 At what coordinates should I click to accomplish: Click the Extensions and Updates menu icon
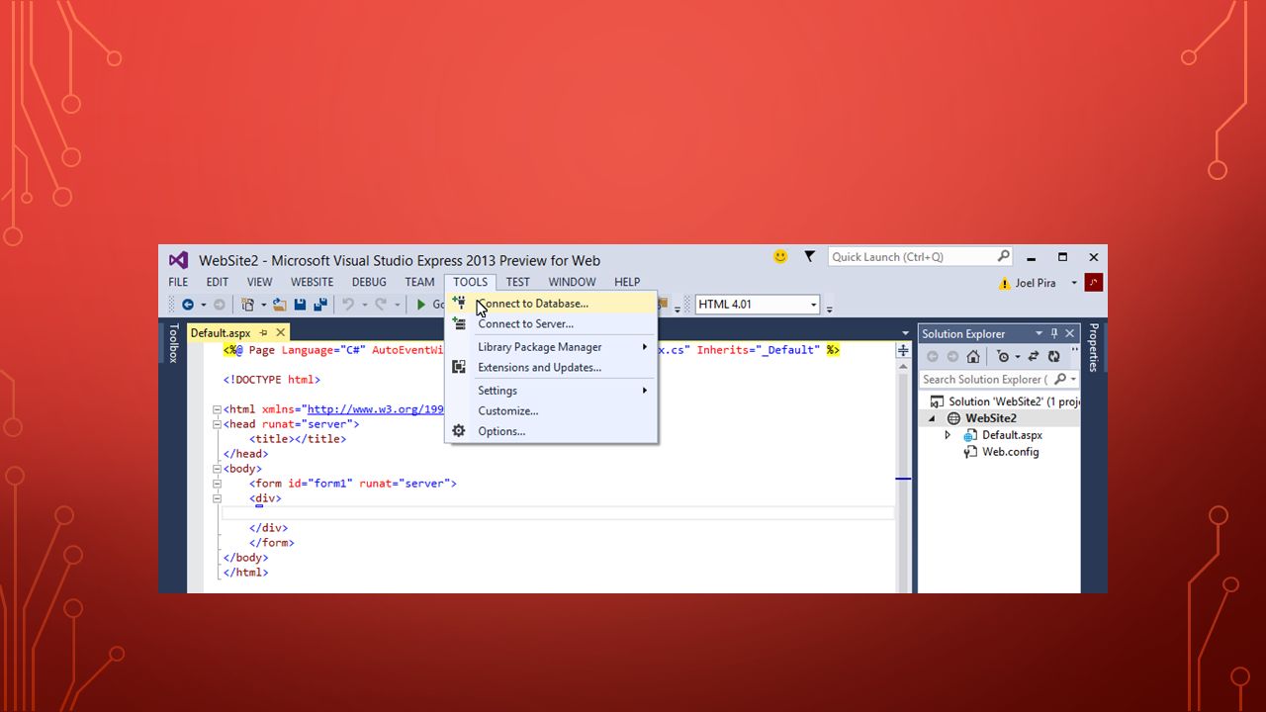tap(459, 367)
